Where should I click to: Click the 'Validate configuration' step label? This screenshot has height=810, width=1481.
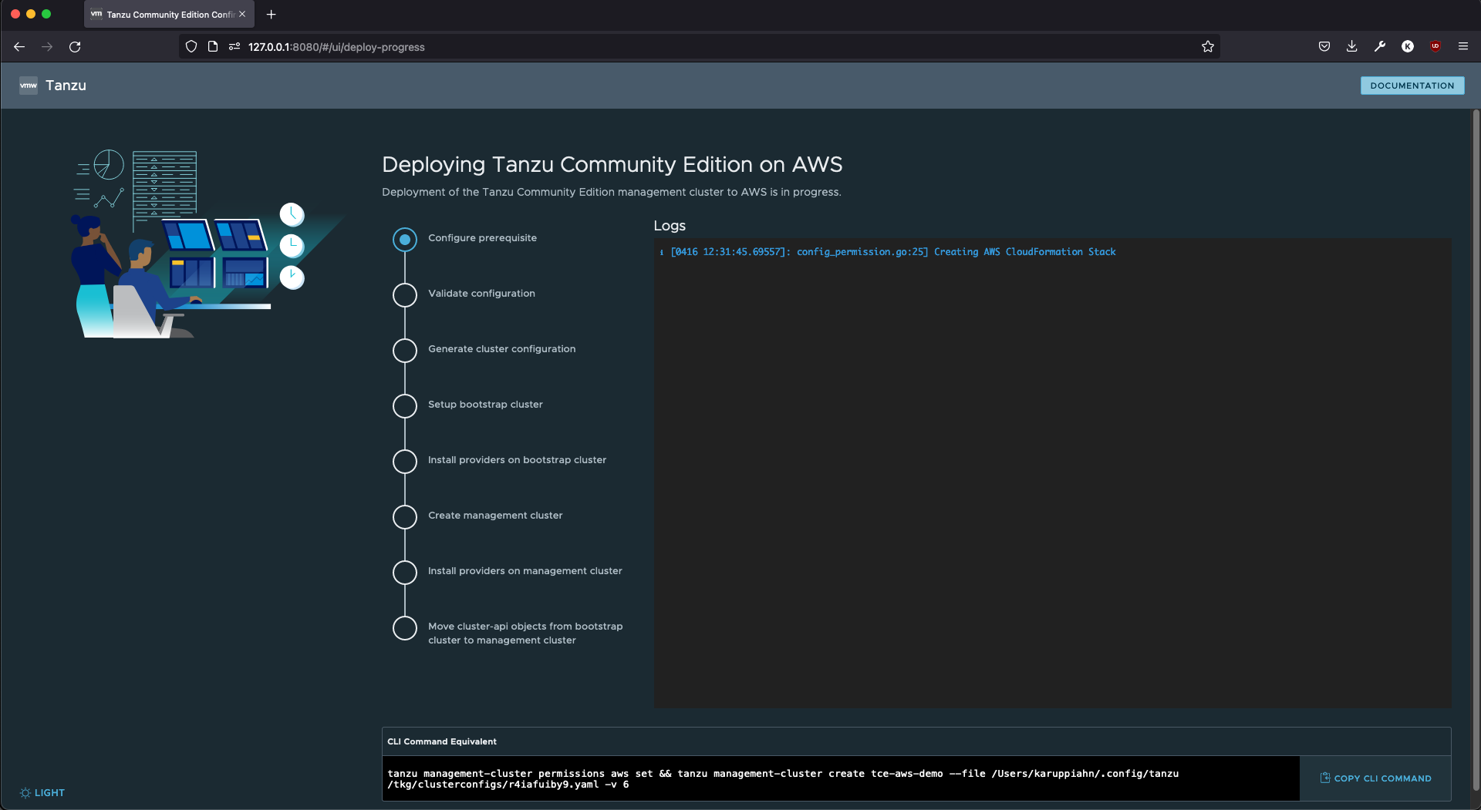click(481, 294)
